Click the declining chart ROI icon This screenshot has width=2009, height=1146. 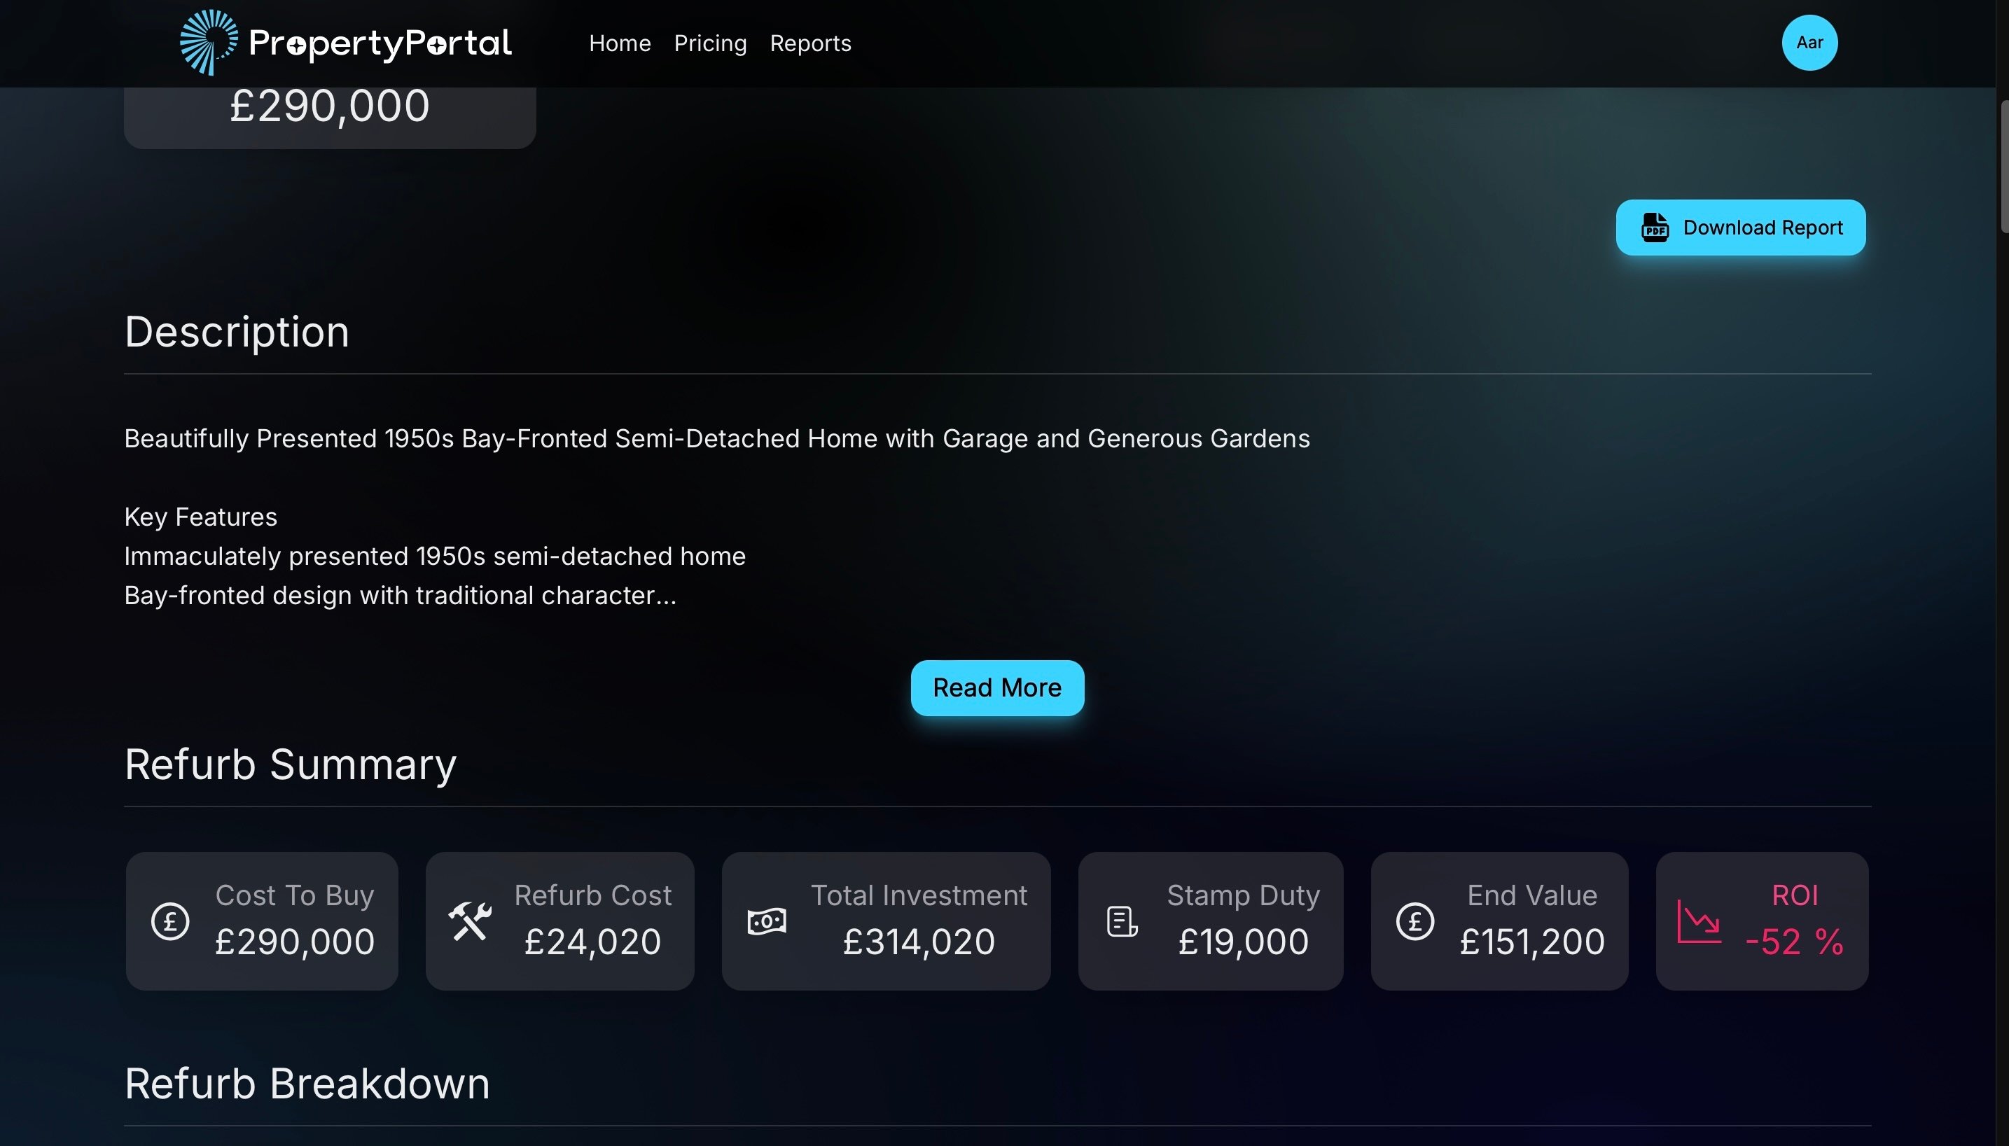coord(1699,921)
